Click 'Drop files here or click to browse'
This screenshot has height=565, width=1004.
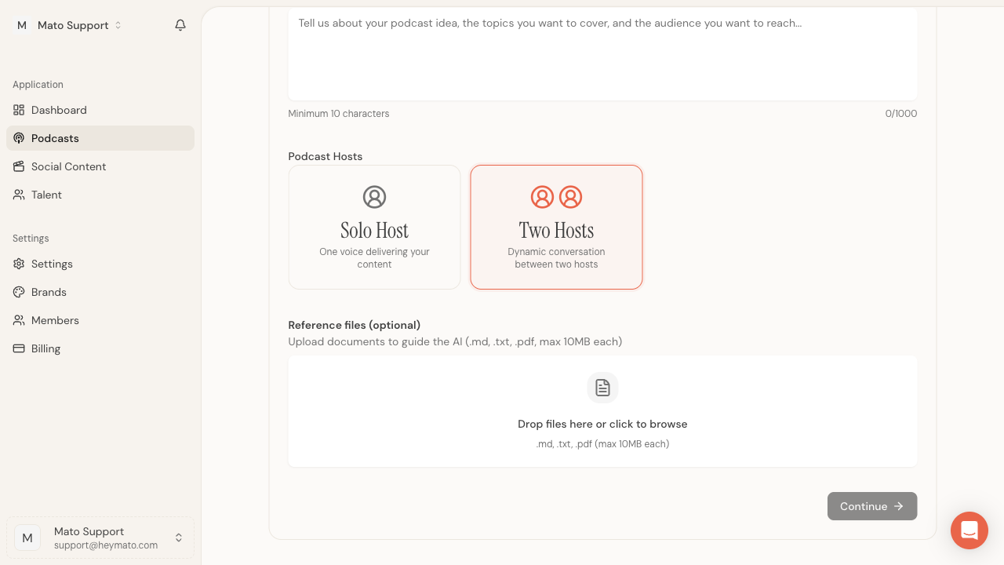tap(602, 424)
